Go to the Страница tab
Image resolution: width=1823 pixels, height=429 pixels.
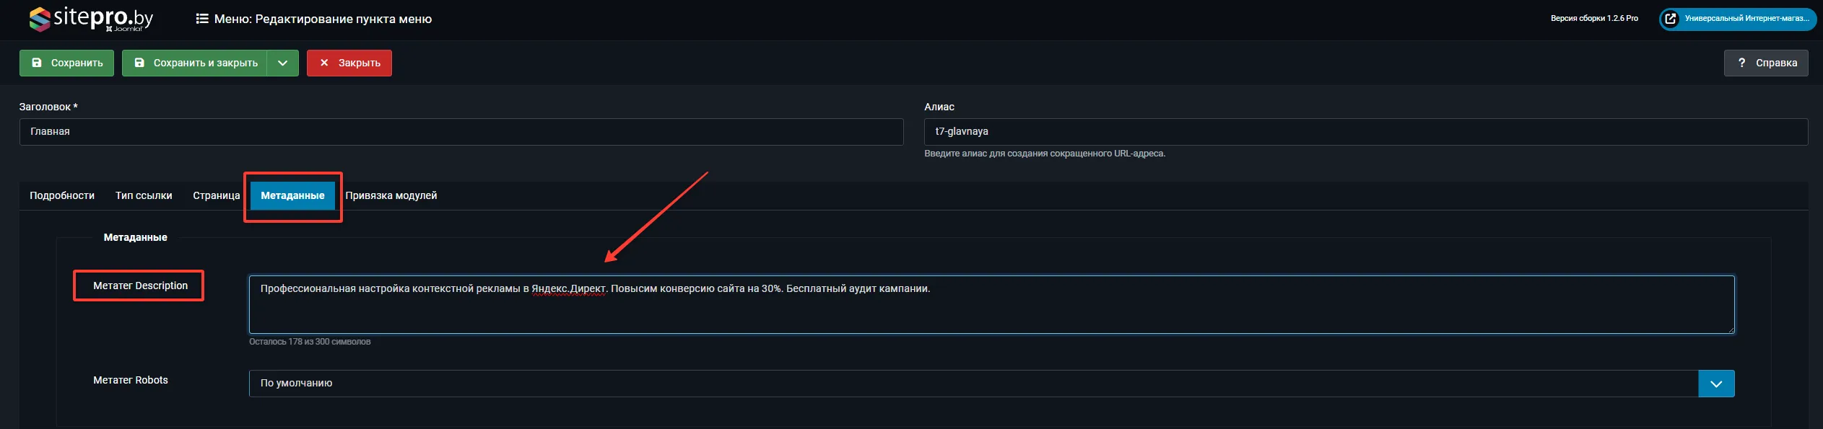[x=216, y=195]
